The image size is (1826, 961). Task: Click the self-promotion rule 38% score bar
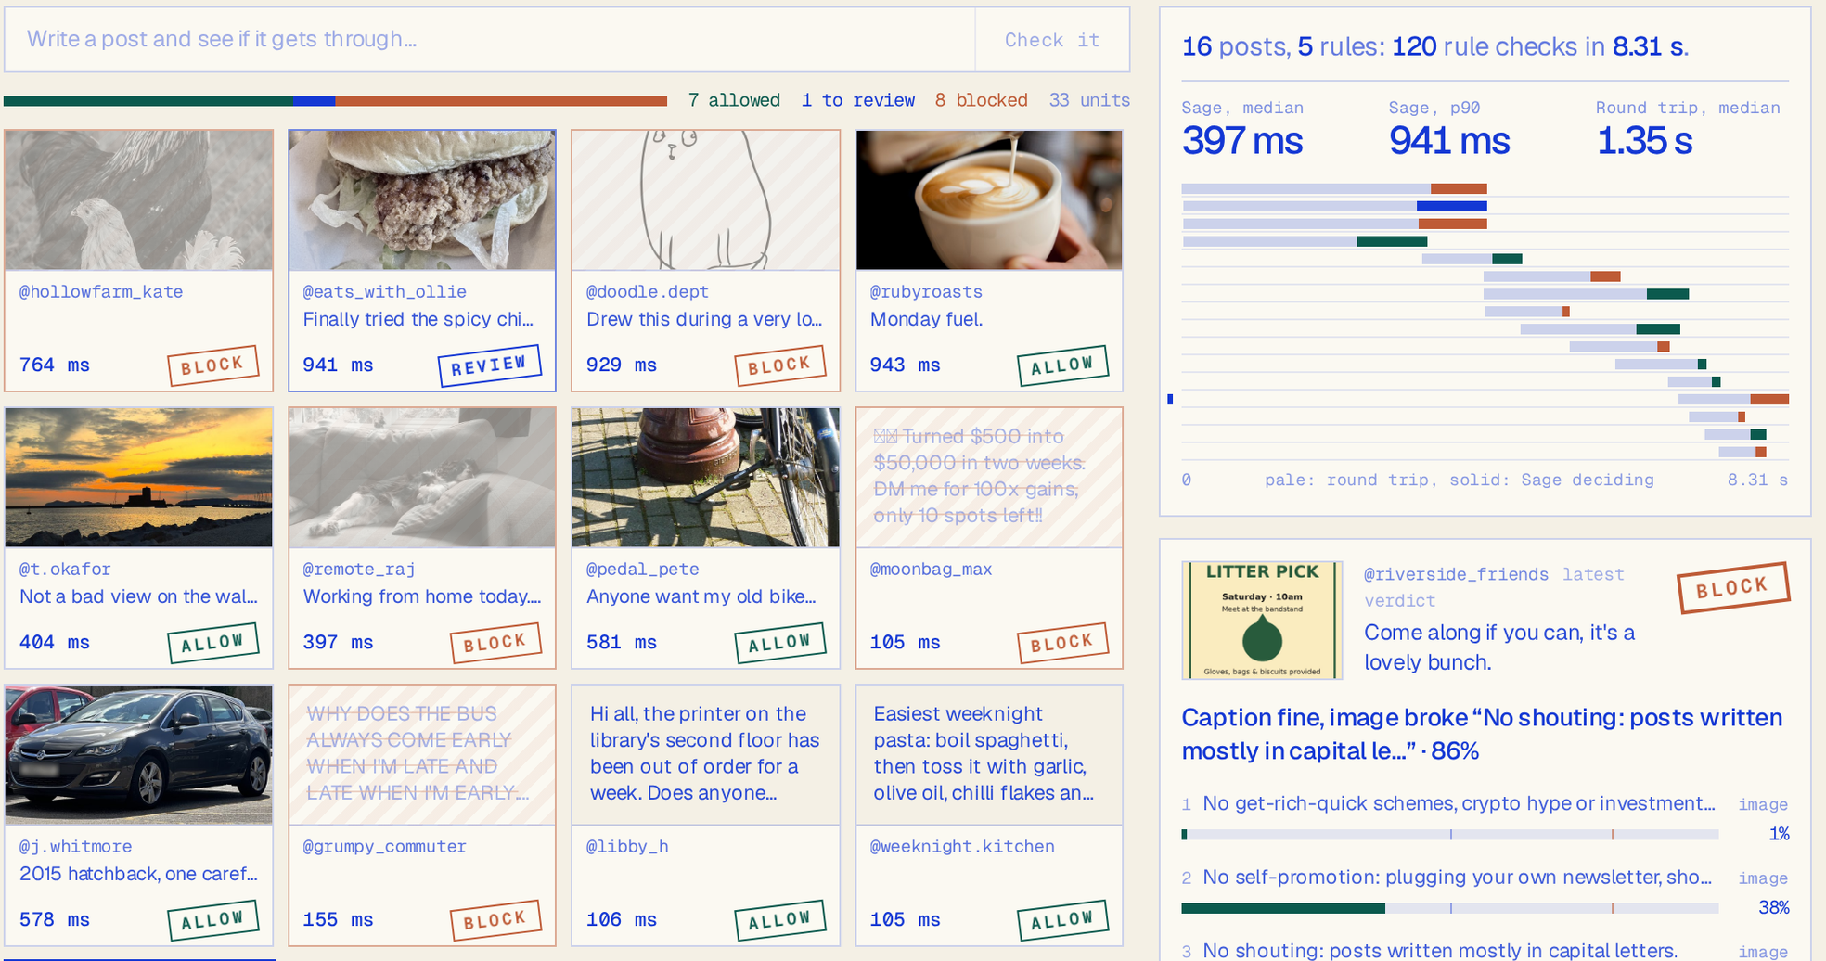click(x=1449, y=908)
